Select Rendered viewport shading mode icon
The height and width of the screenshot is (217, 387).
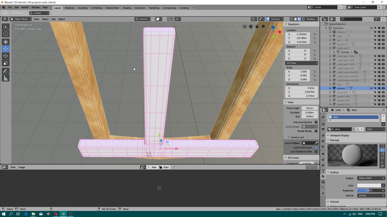(x=303, y=19)
